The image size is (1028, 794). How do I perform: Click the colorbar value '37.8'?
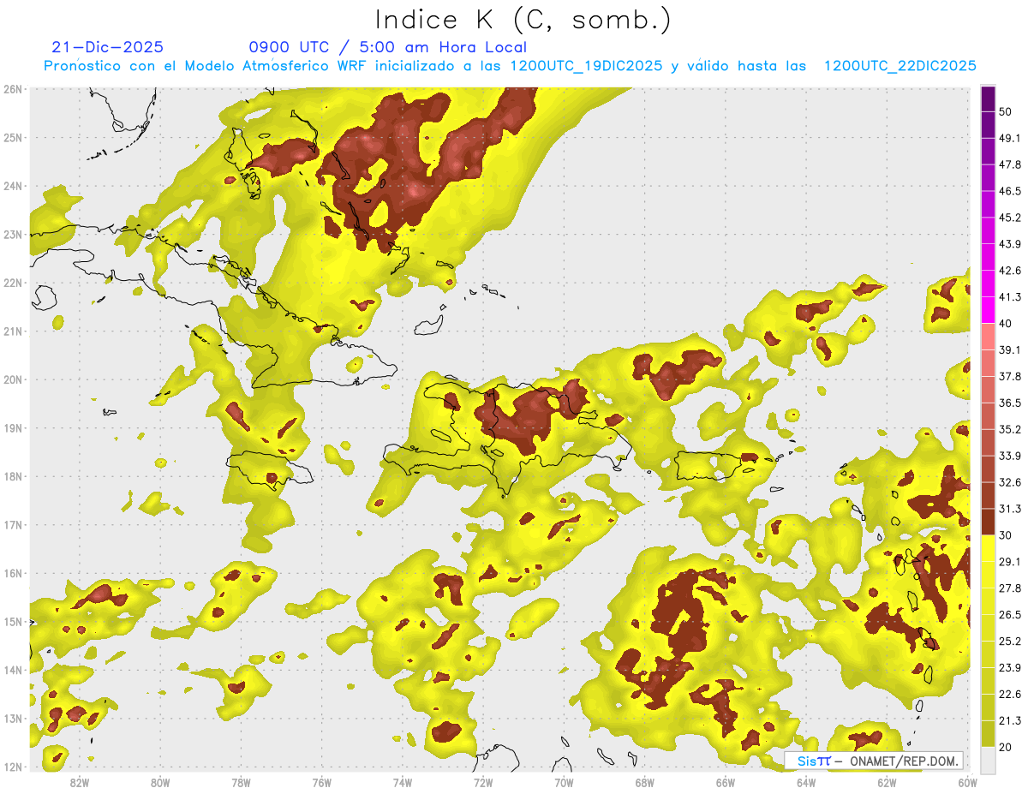(1009, 377)
